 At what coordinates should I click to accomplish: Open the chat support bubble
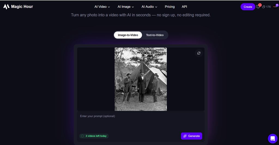[272, 138]
